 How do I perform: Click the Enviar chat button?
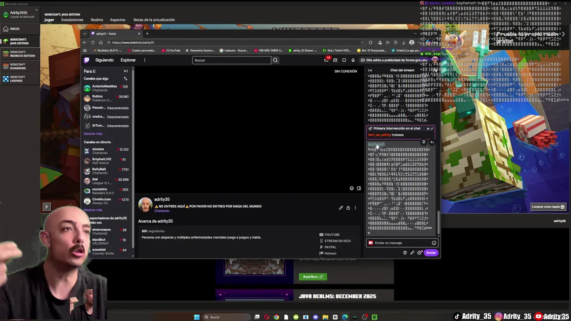point(431,253)
